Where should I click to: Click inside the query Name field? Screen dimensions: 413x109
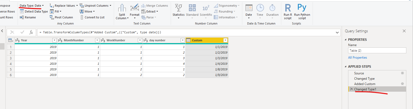tap(377, 50)
